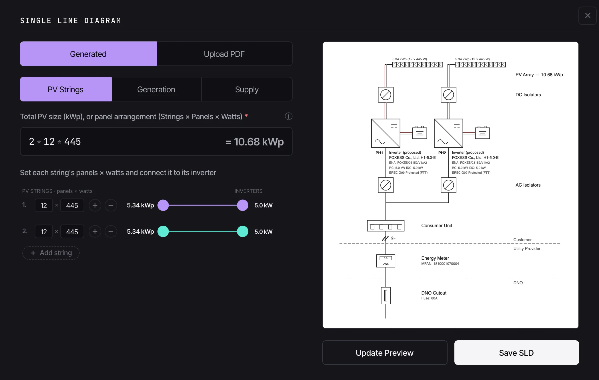
Task: Select purple string 1 connector node
Action: pos(163,205)
